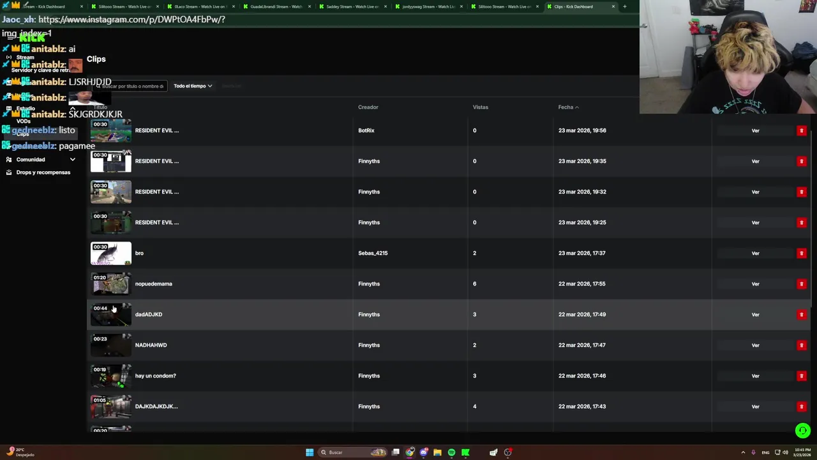Open the 'nopuedemama' clip thumbnail

coord(111,284)
